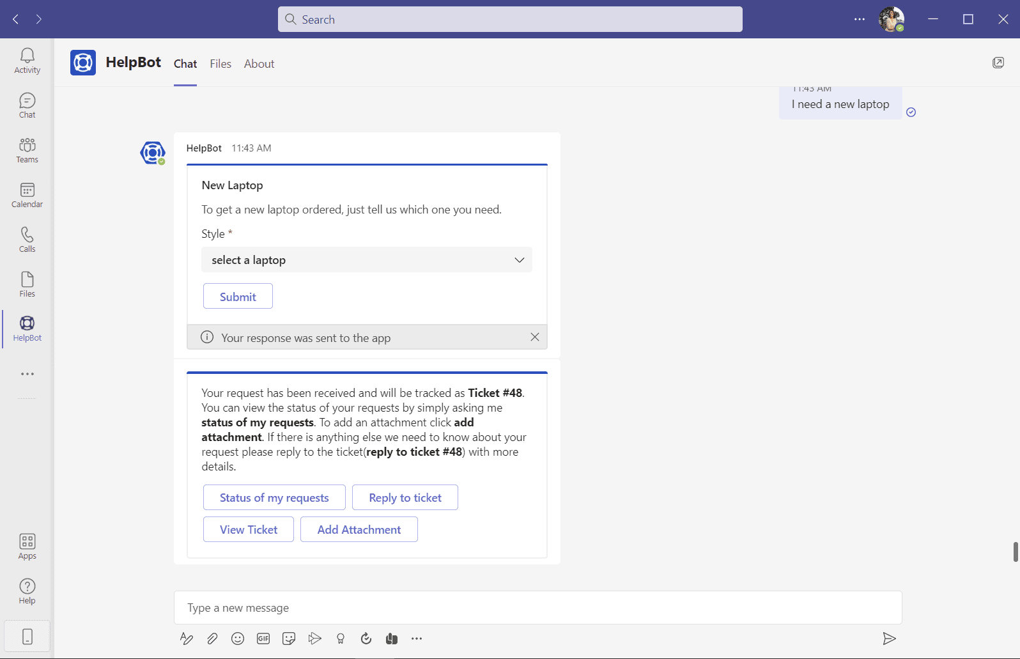Open the Praise badge icon

coord(341,639)
